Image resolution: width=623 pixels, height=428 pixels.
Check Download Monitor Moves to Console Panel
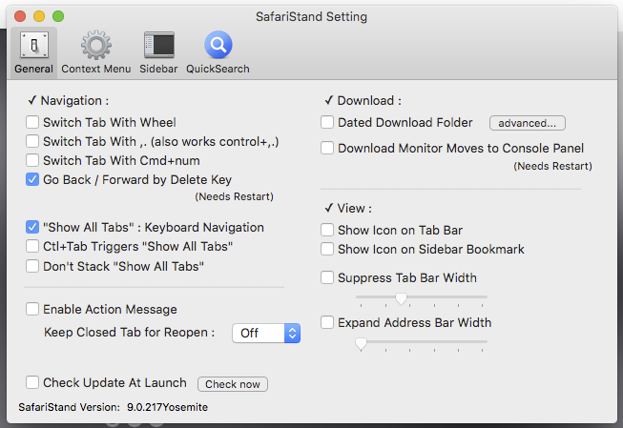point(327,149)
